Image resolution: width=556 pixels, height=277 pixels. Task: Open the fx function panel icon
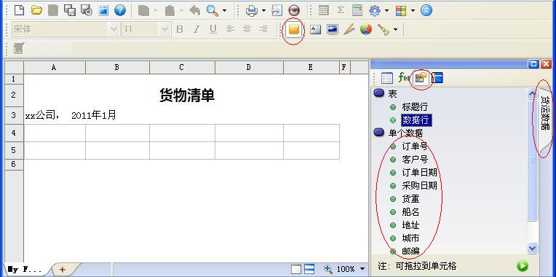404,77
